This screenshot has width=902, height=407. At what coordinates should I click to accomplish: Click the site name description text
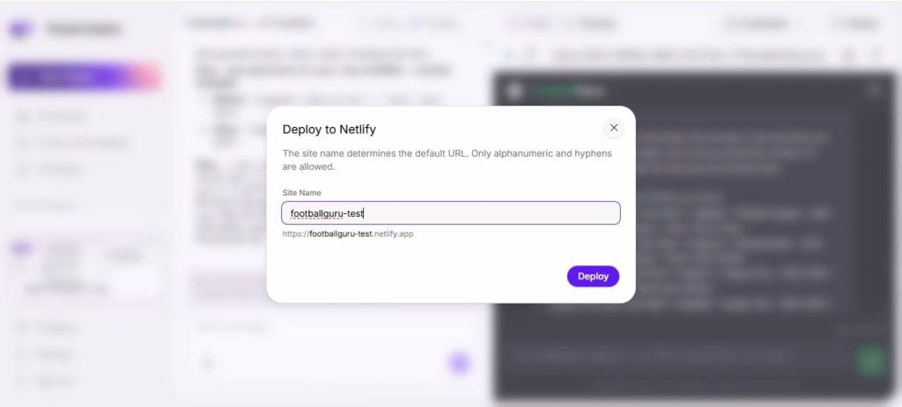[447, 160]
